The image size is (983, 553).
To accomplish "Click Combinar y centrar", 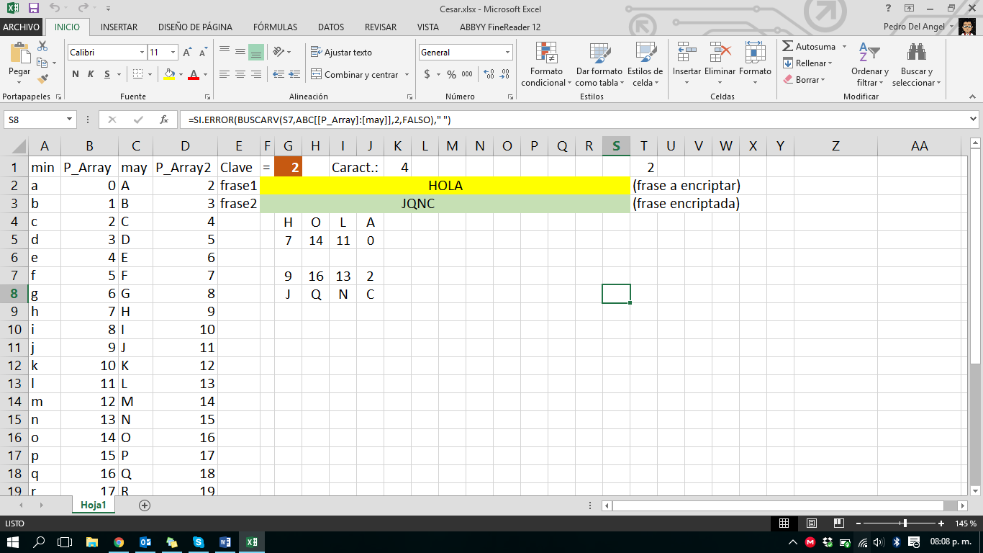I will tap(356, 74).
